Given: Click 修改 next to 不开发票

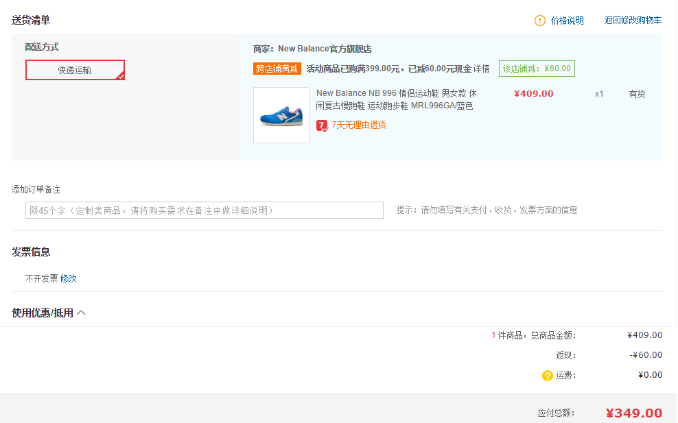Looking at the screenshot, I should coord(69,278).
